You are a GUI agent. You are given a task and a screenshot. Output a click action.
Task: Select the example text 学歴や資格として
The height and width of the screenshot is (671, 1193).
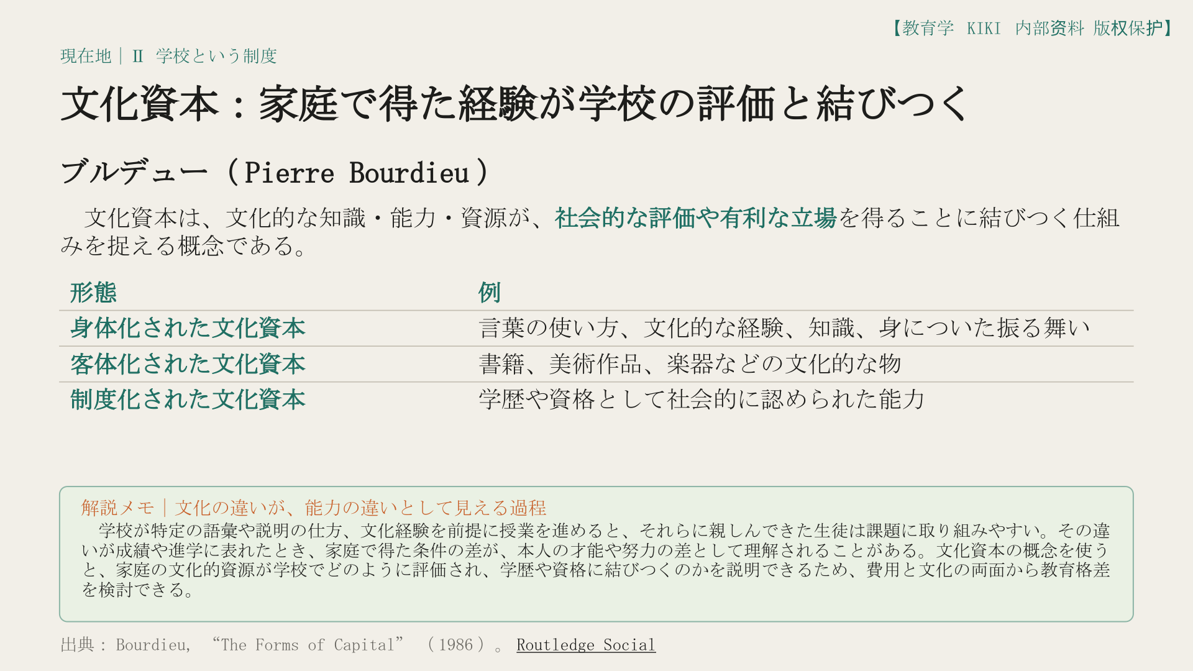click(x=702, y=399)
